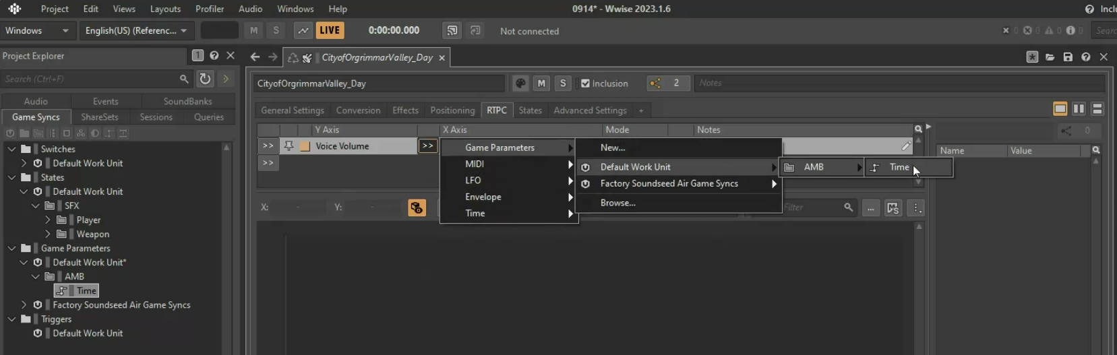Toggle the Inclusion checkbox
This screenshot has width=1117, height=355.
(x=585, y=84)
